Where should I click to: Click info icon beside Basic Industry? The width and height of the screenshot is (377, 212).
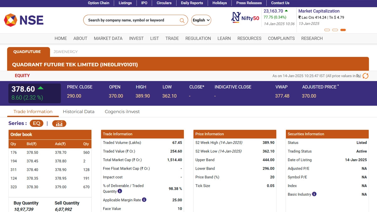coord(314,194)
